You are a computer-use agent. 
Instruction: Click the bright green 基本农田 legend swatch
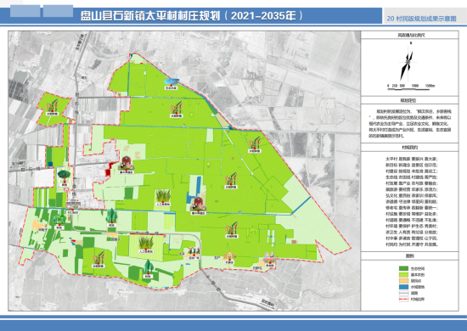[403, 275]
